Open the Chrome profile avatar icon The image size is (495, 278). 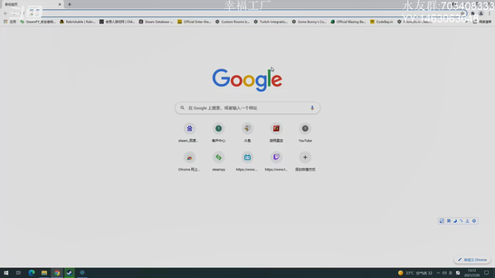pyautogui.click(x=481, y=14)
